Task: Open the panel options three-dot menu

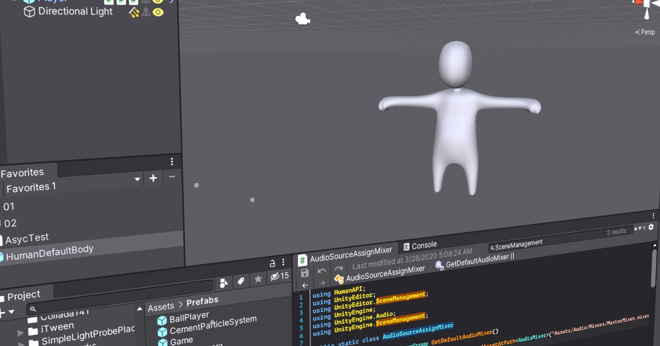Action: 172,161
